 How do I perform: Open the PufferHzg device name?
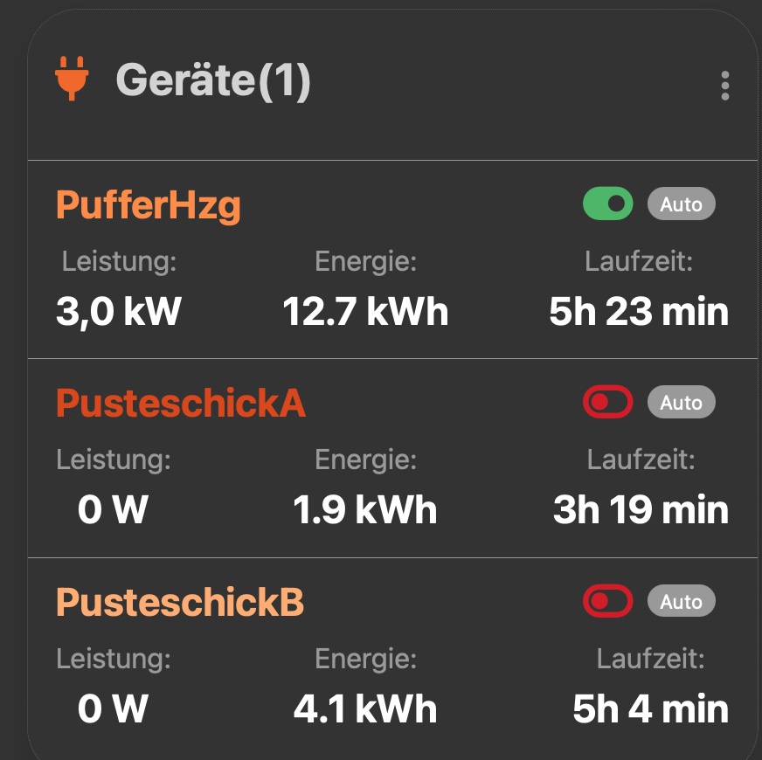click(x=149, y=206)
